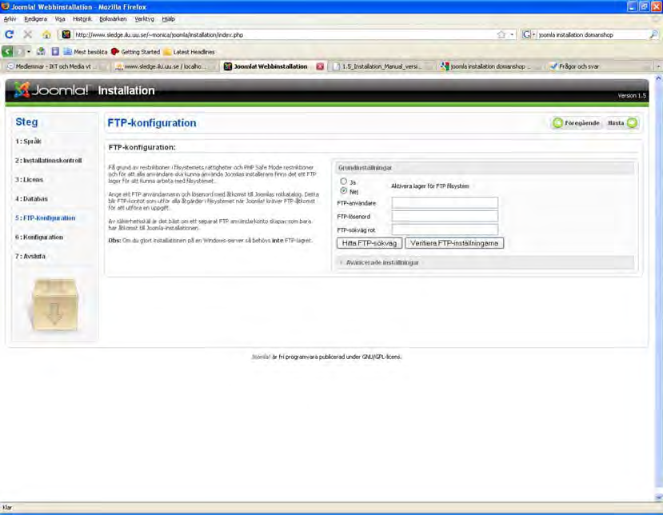The image size is (663, 515).
Task: Click the green Föregående arrow icon
Action: point(558,122)
